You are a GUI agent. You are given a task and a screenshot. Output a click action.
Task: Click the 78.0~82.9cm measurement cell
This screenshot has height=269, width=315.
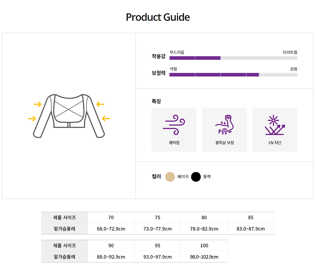point(204,229)
